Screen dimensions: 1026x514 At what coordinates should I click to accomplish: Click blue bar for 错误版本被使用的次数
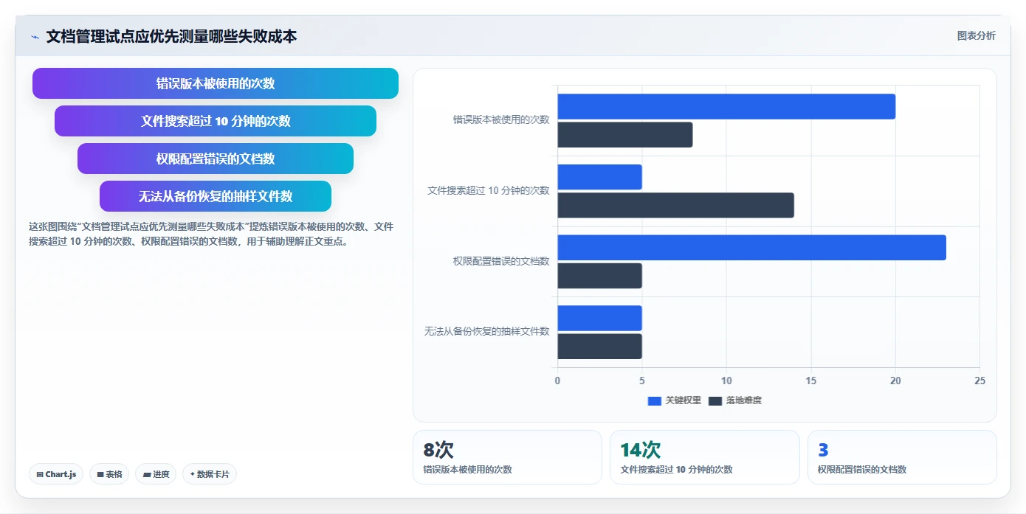[726, 106]
